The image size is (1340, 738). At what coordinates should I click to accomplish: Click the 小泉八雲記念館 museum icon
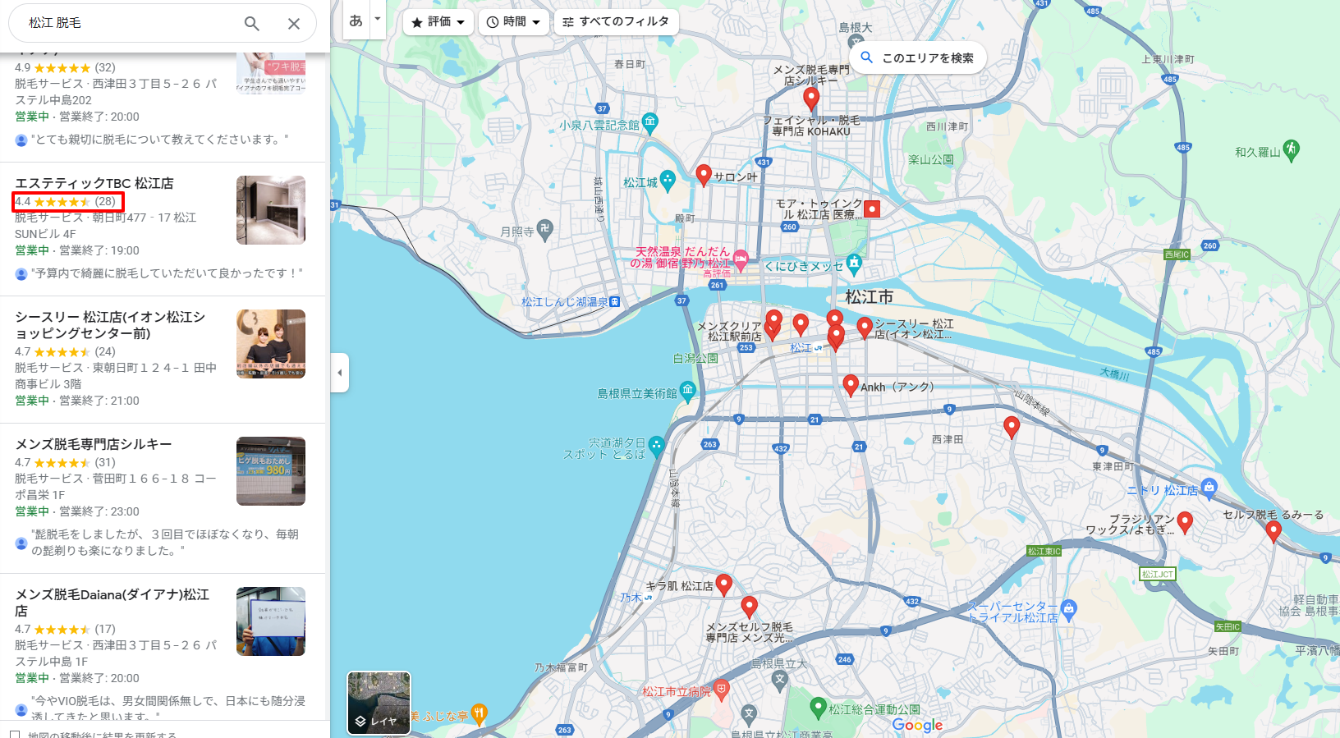[650, 123]
